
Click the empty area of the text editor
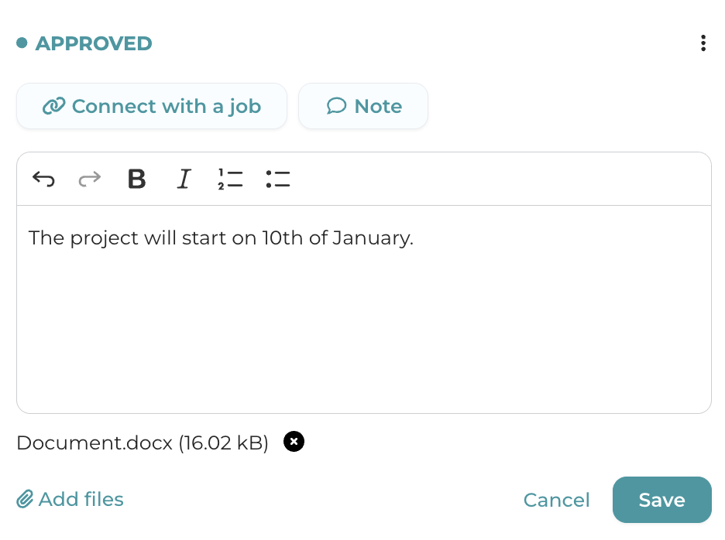pos(363,333)
